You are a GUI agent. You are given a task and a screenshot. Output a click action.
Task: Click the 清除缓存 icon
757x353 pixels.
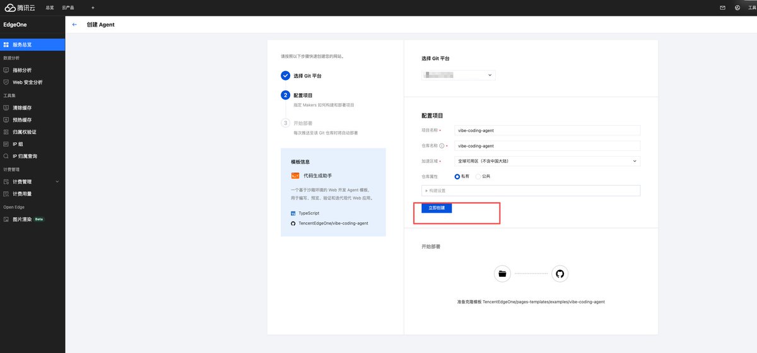6,108
